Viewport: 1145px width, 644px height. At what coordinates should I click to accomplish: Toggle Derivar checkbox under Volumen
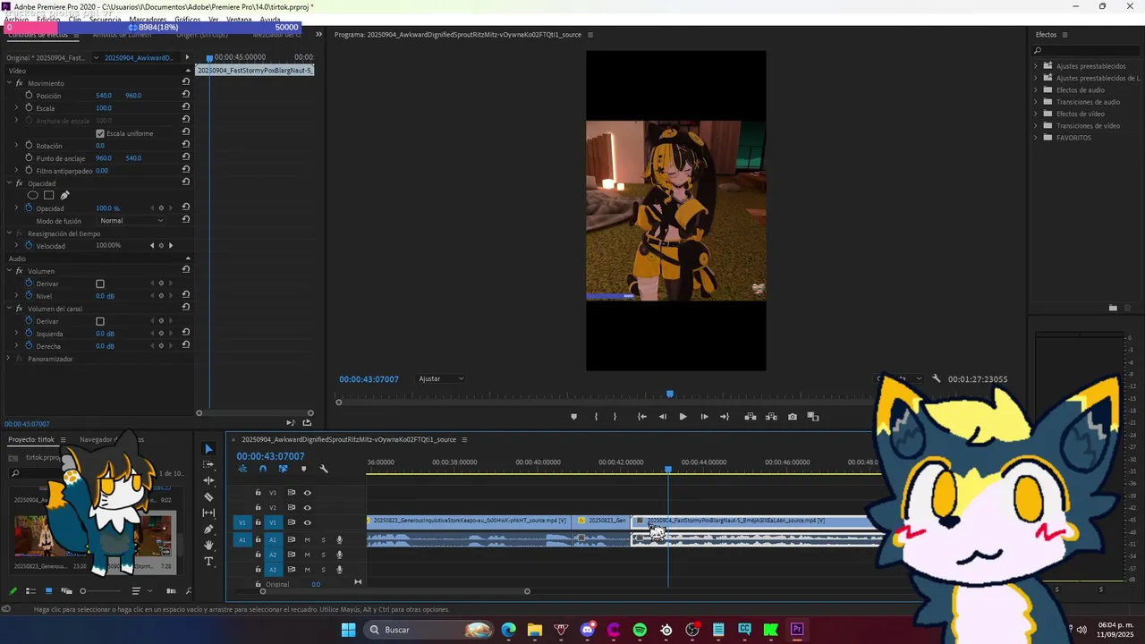pyautogui.click(x=100, y=284)
